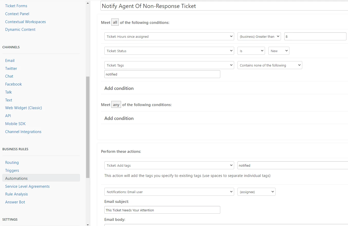
Task: Add condition under 'Meet any' section
Action: 119,118
